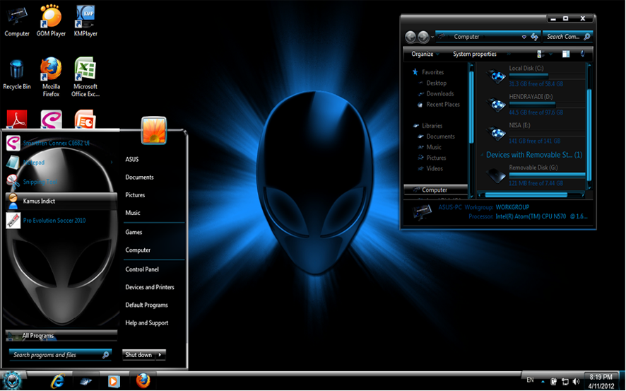The width and height of the screenshot is (626, 391).
Task: Open the address bar history dropdown
Action: coord(524,37)
